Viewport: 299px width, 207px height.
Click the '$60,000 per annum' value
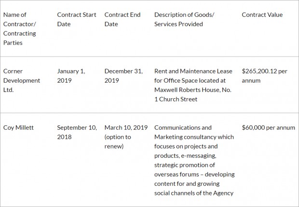click(268, 128)
